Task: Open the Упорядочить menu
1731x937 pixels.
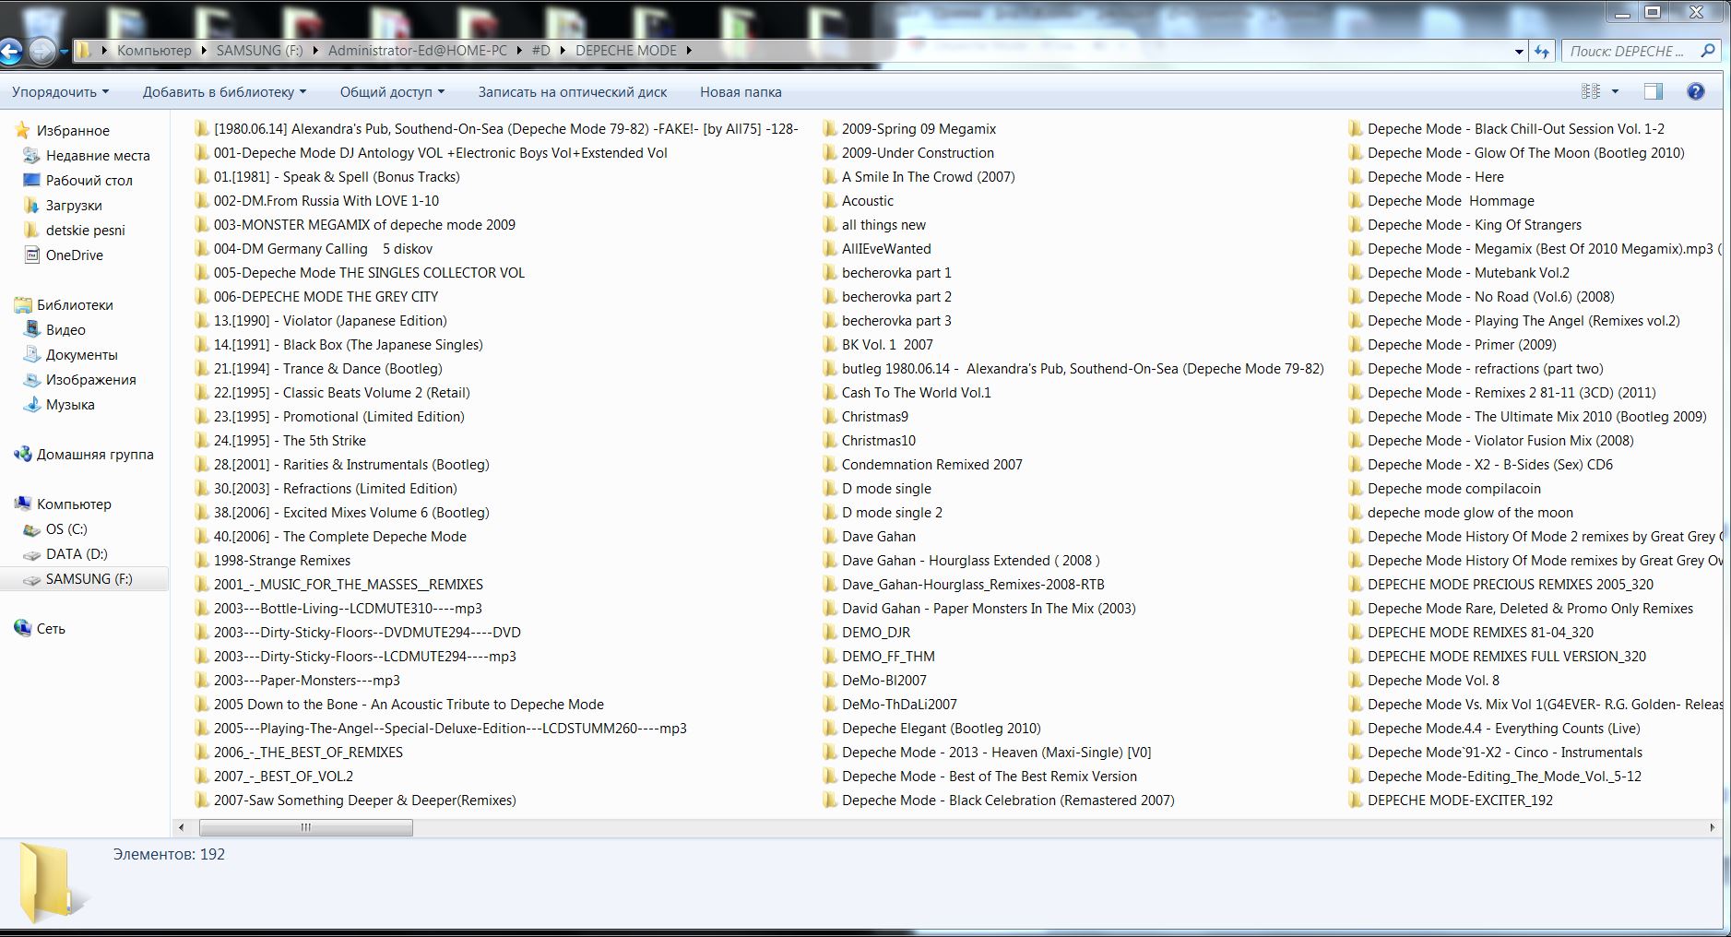Action: [x=60, y=92]
